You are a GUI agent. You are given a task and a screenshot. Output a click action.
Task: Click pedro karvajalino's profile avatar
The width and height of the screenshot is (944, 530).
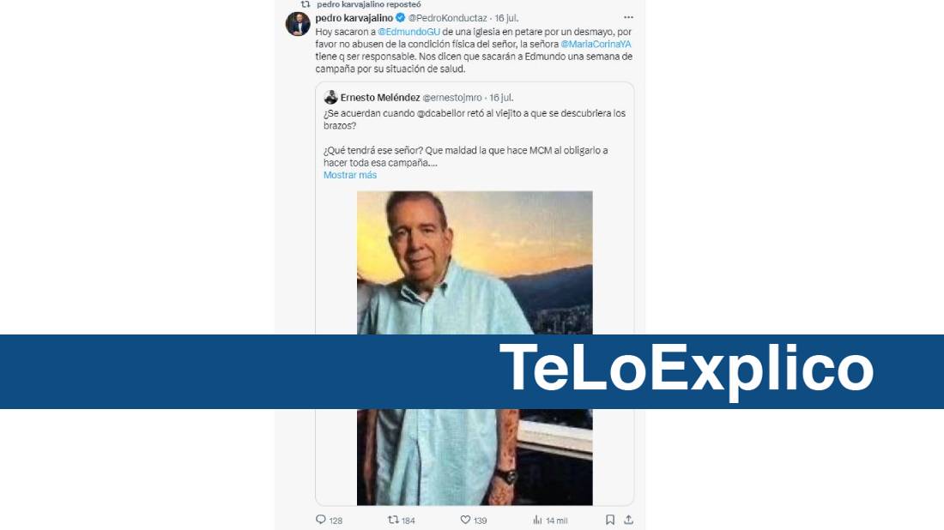pos(298,24)
